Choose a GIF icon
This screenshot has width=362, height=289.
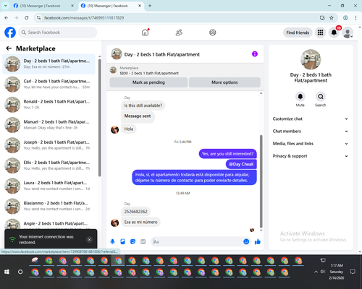[x=143, y=241]
